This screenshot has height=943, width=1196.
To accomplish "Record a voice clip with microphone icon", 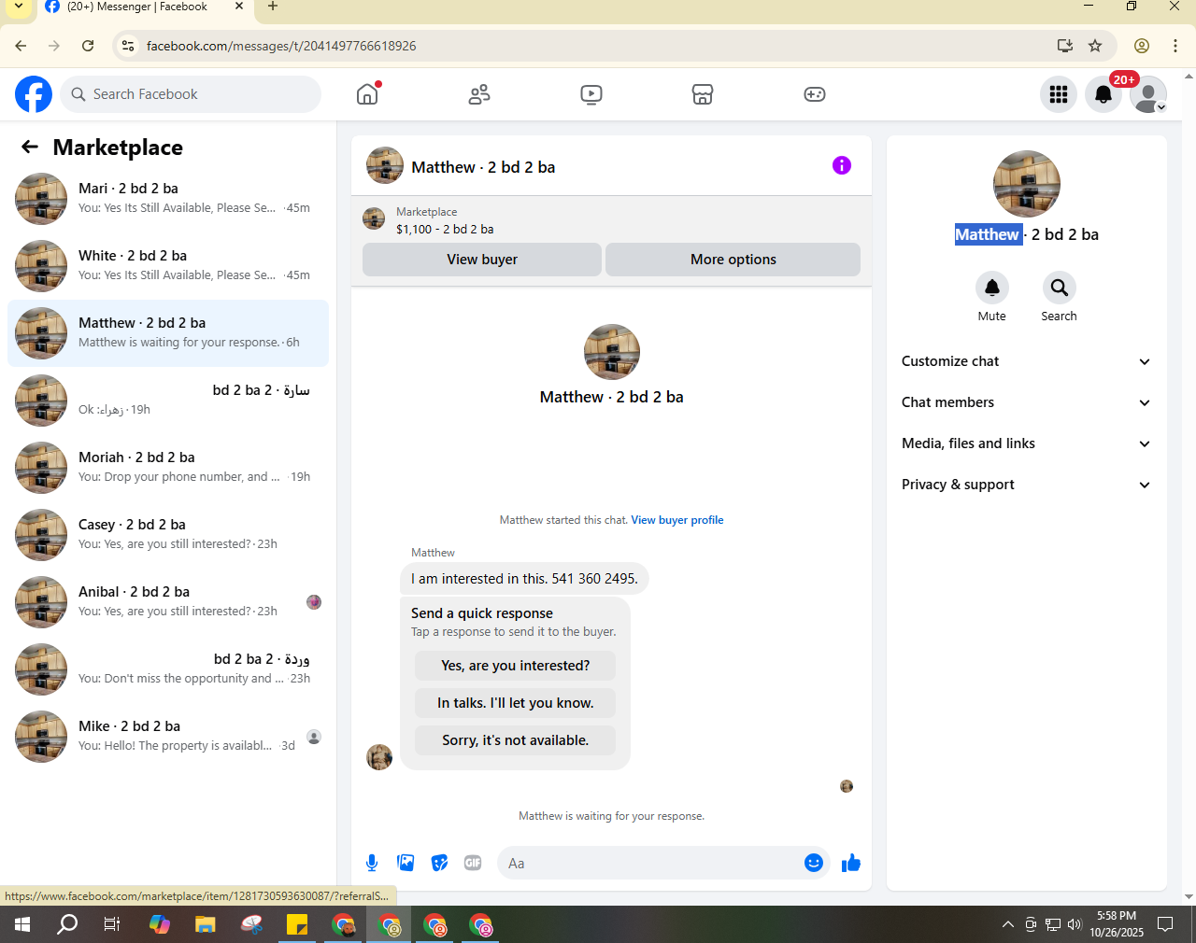I will click(x=372, y=863).
